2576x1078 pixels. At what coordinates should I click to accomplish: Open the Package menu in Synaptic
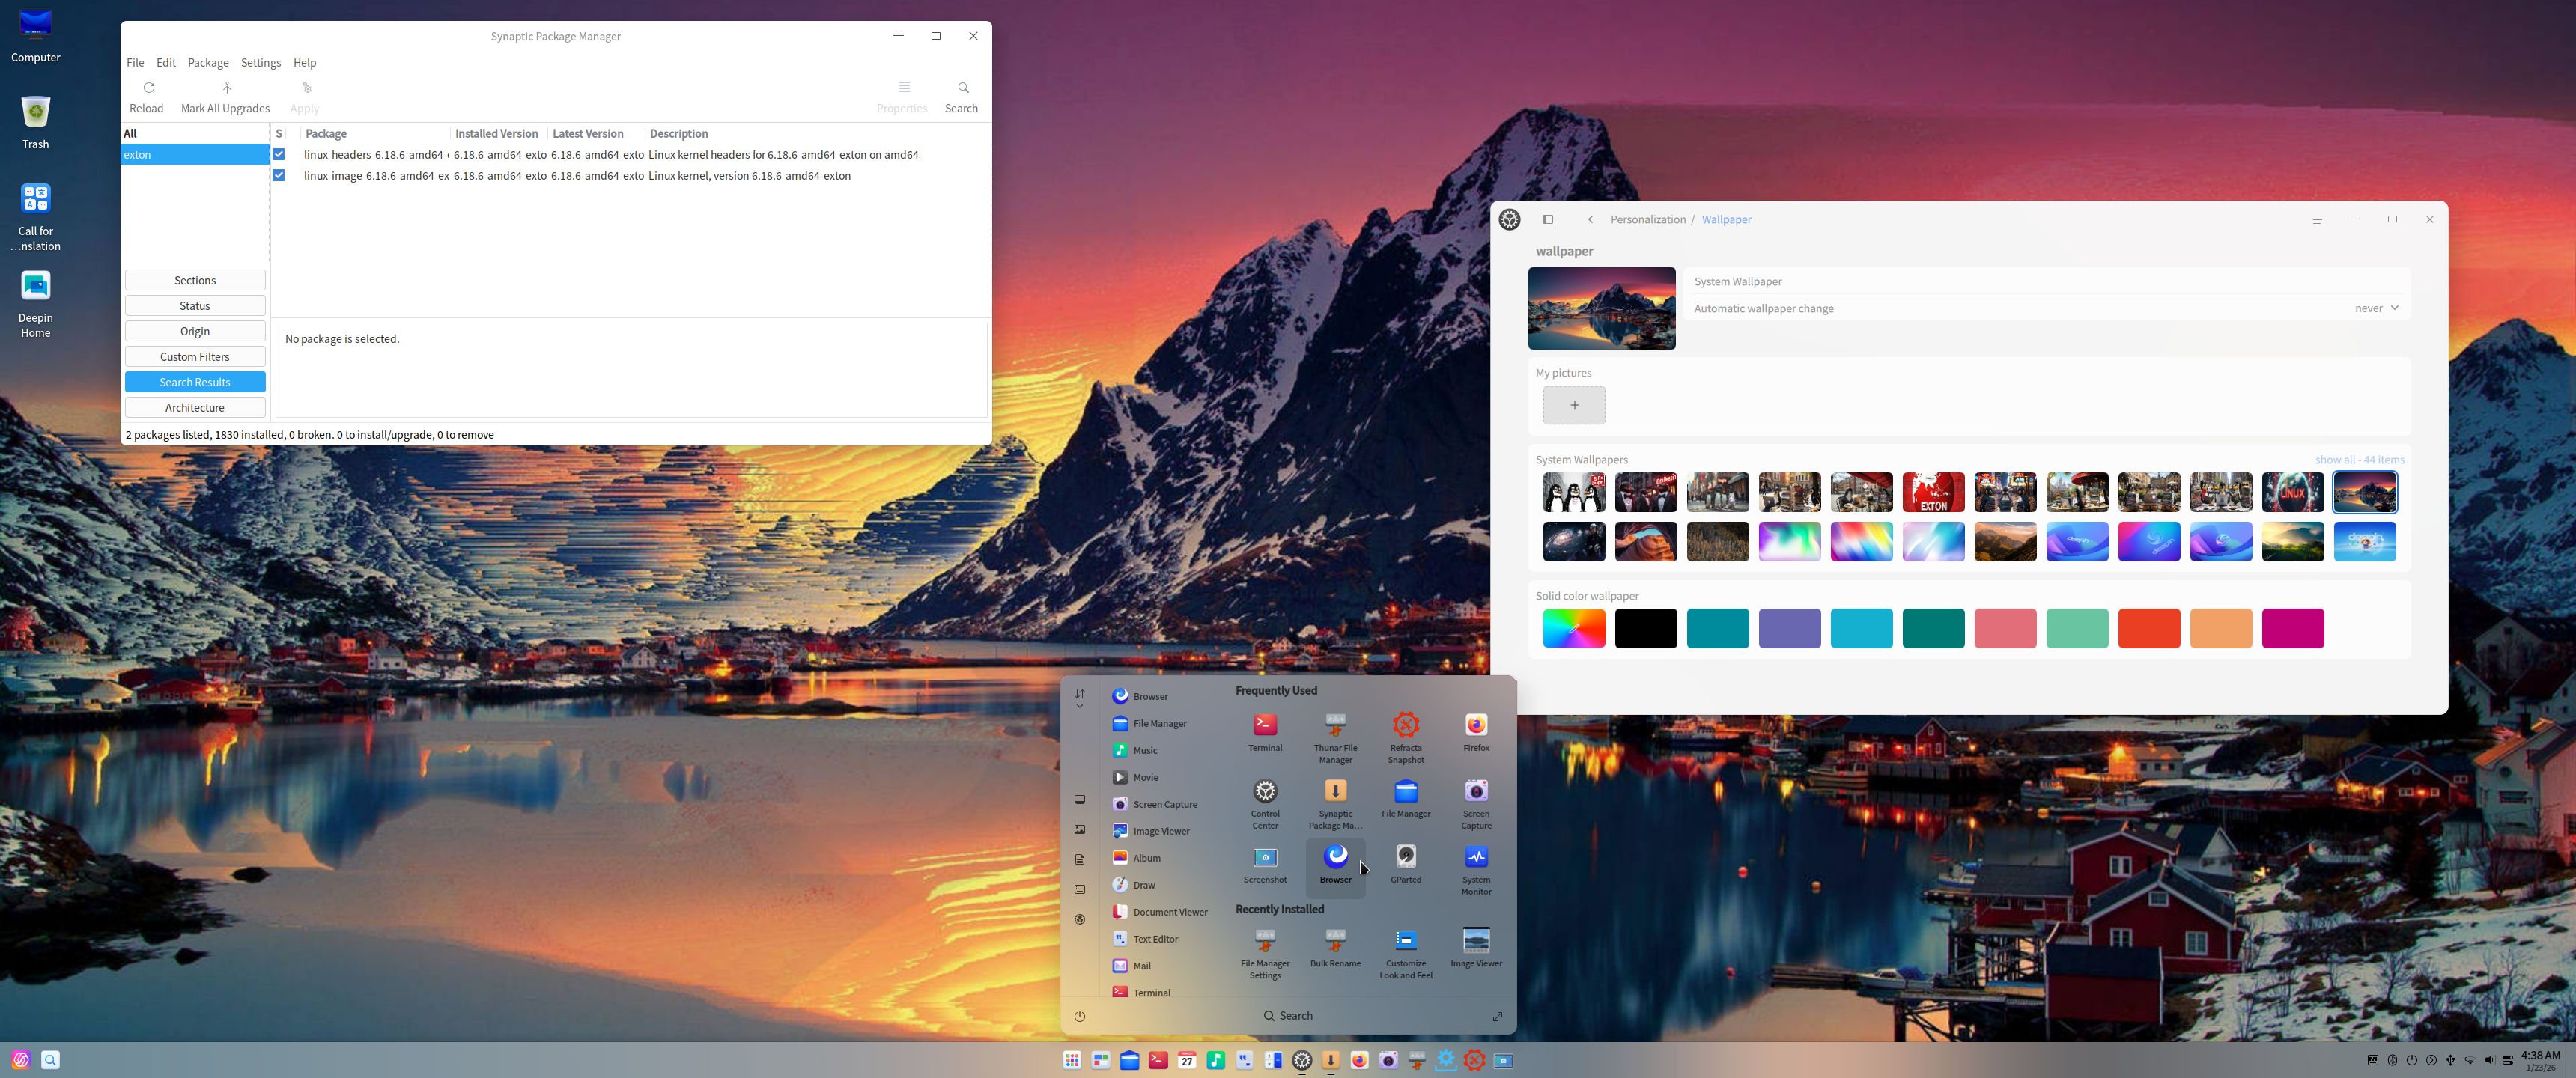coord(208,62)
